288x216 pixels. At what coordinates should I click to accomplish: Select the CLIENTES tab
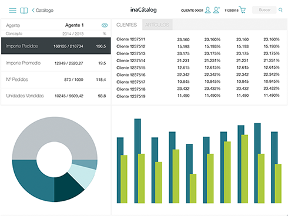126,25
